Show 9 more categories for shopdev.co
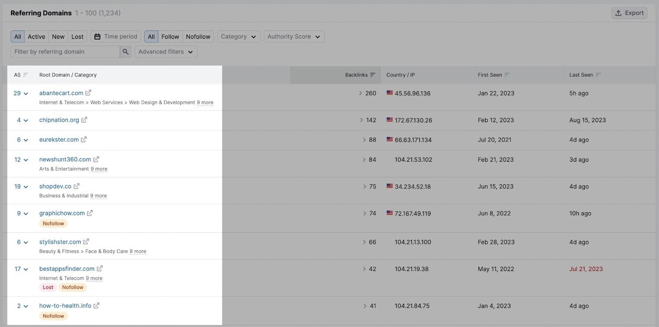 click(98, 196)
